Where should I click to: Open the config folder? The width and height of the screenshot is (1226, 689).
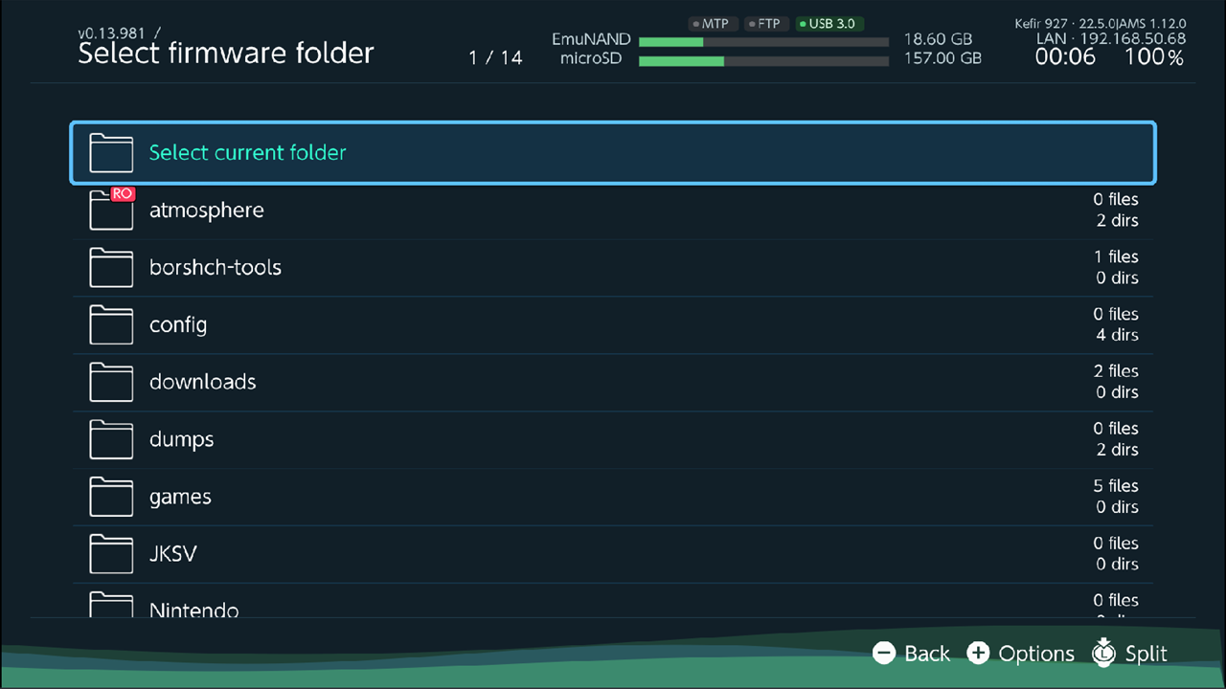coord(613,325)
